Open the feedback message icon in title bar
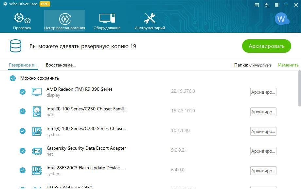The width and height of the screenshot is (301, 190). [x=257, y=5]
